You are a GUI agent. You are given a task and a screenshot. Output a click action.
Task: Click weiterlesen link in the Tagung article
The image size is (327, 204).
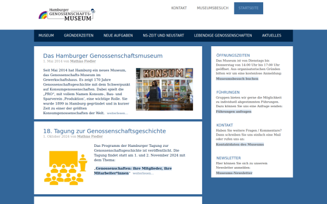pyautogui.click(x=143, y=174)
